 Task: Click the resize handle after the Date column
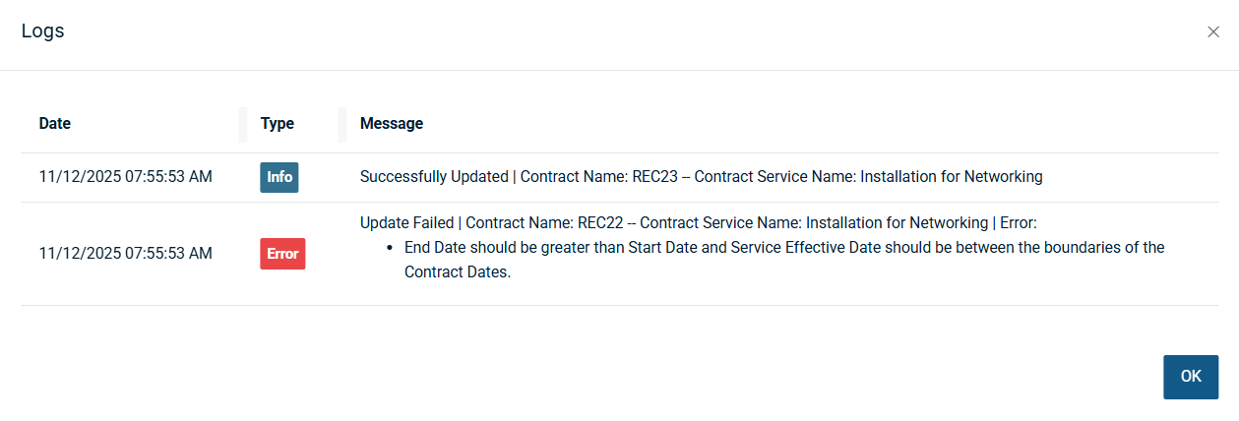243,124
